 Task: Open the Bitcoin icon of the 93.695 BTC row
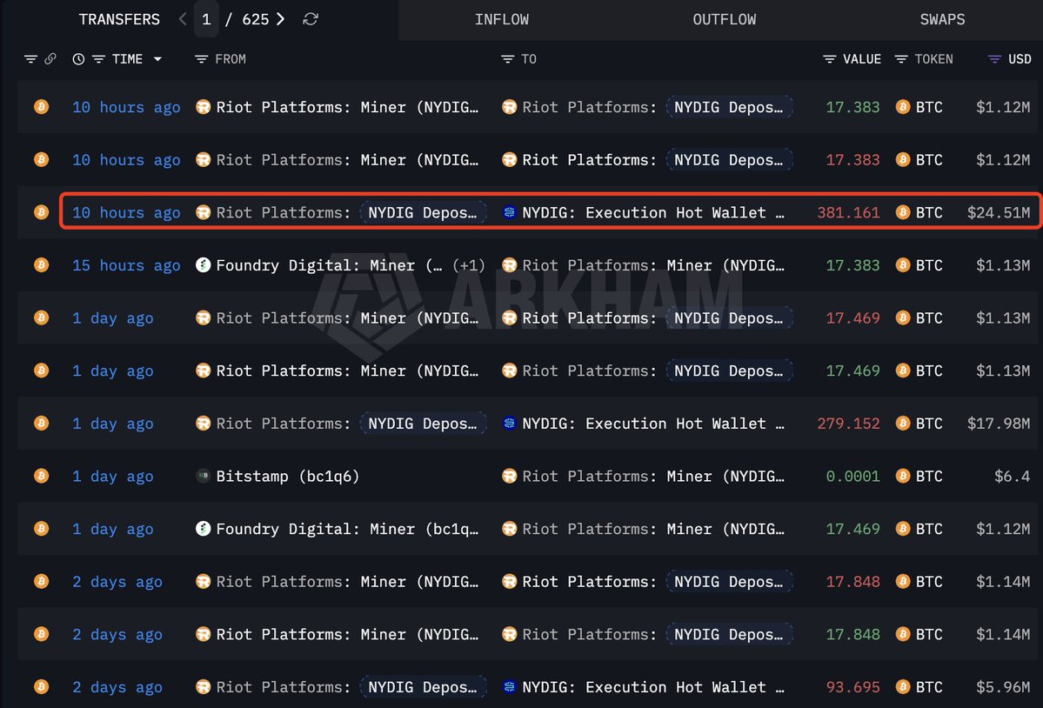click(41, 686)
